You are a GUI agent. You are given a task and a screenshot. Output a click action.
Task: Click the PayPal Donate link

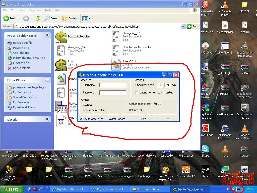point(116,119)
